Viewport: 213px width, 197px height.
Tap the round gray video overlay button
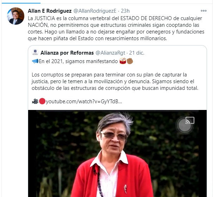[184, 125]
